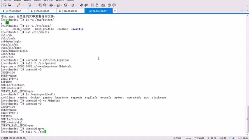Click the Copy toolbar icon
Screen dimensions: 249x140
[40, 5]
